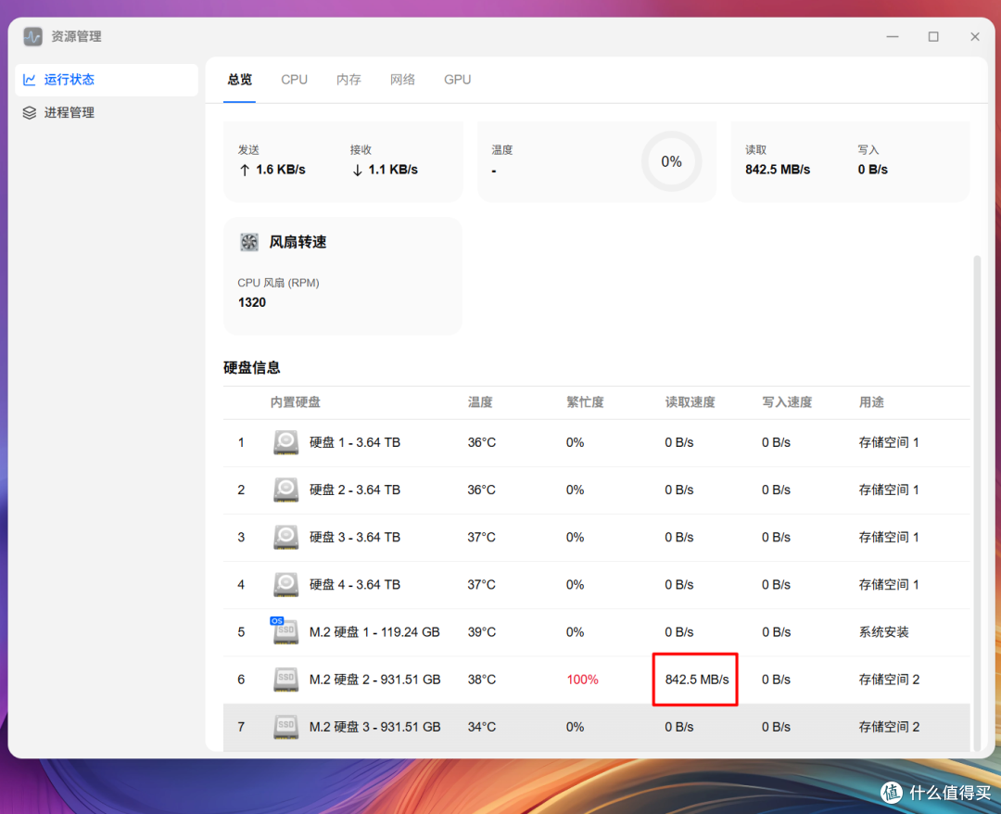This screenshot has width=1001, height=814.
Task: Select M.2 硬盘 2 - 931.51 GB row
Action: coord(596,680)
